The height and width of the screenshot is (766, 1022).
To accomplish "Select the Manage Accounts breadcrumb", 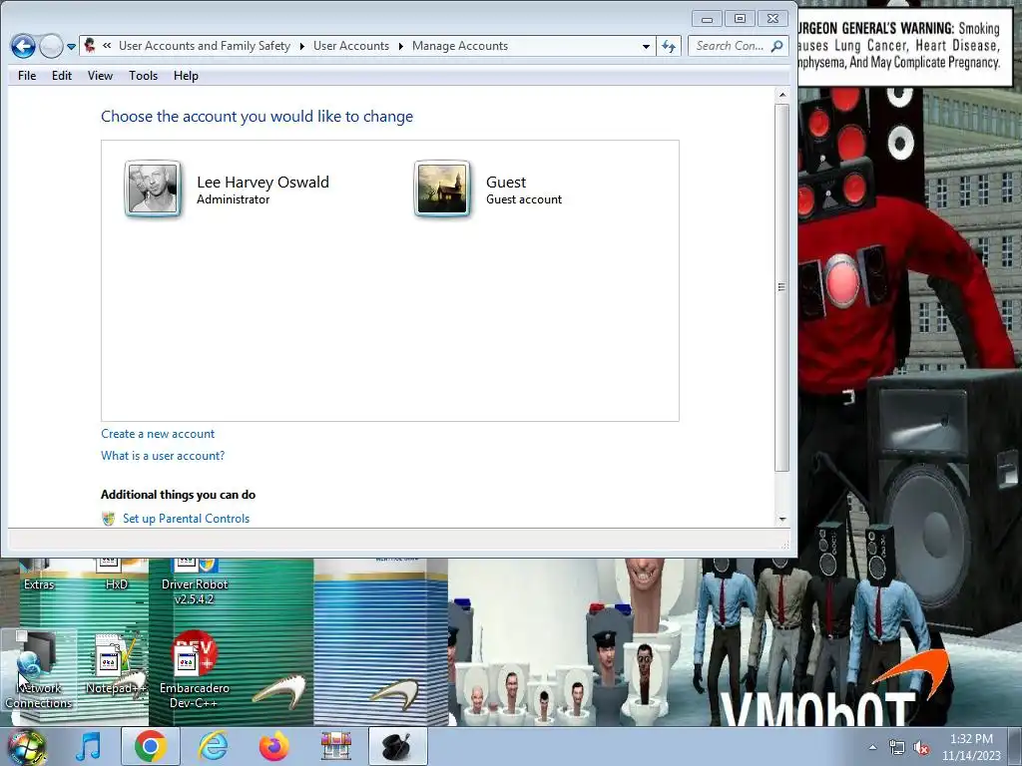I will pos(459,46).
